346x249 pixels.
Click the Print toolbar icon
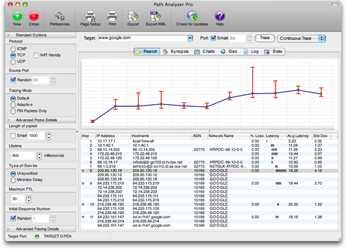pyautogui.click(x=112, y=16)
